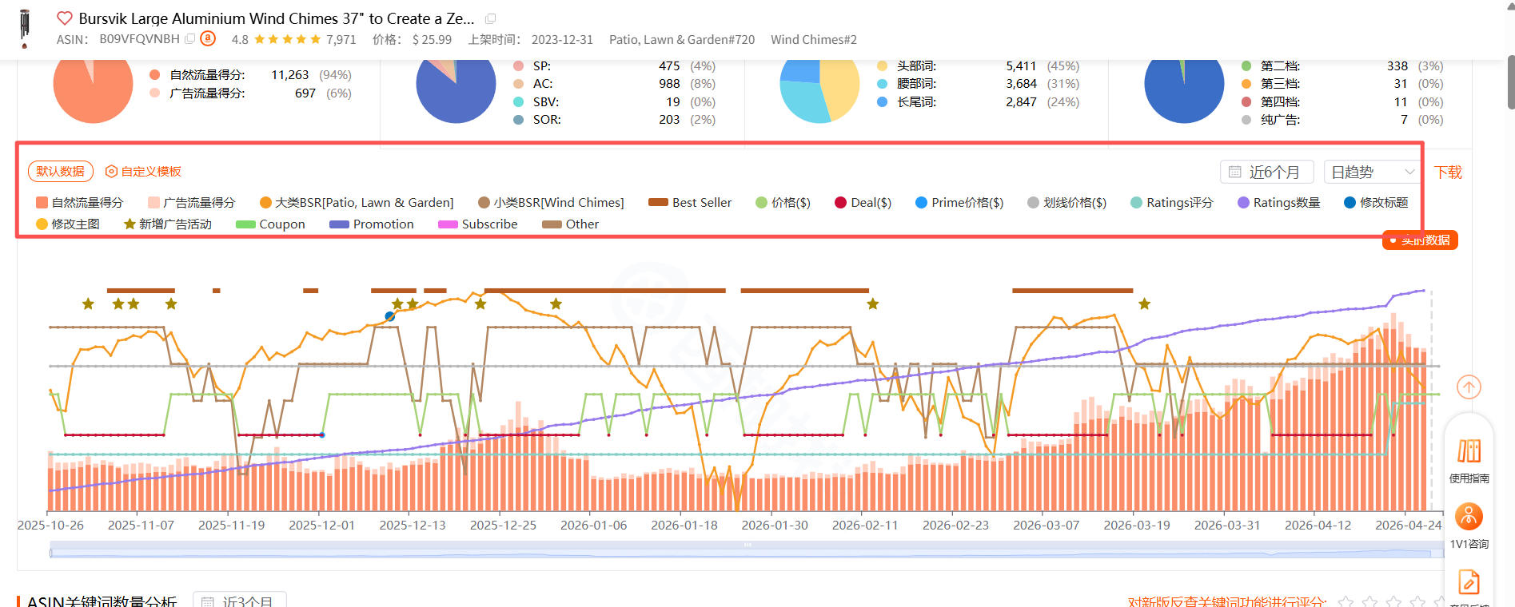Image resolution: width=1515 pixels, height=607 pixels.
Task: Copy the ASIN B09VFQVNBH with copy icon
Action: (x=189, y=38)
